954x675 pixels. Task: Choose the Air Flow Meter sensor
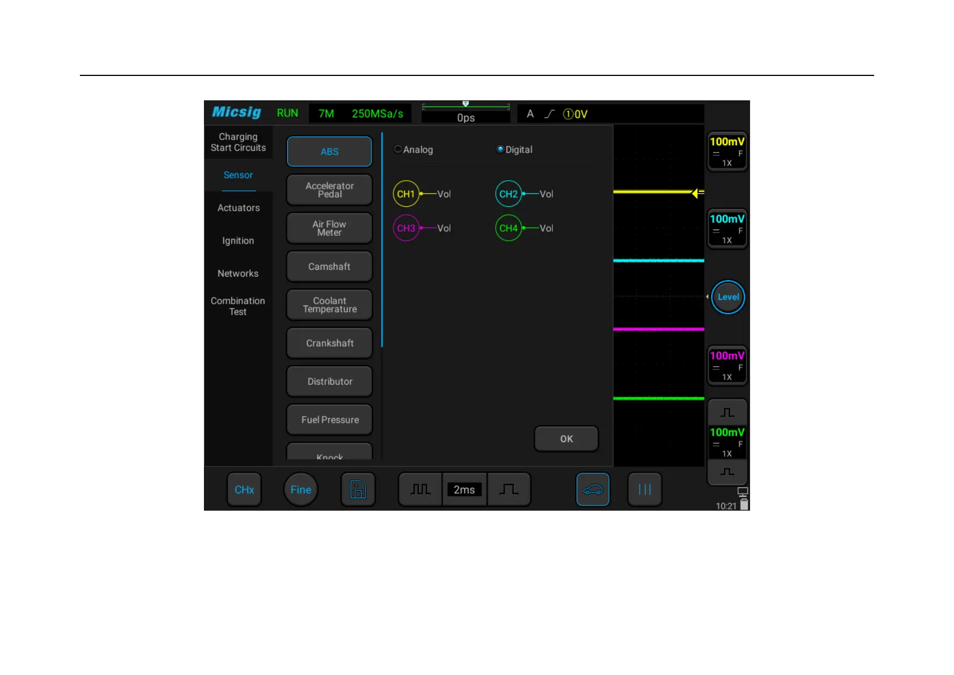point(329,228)
